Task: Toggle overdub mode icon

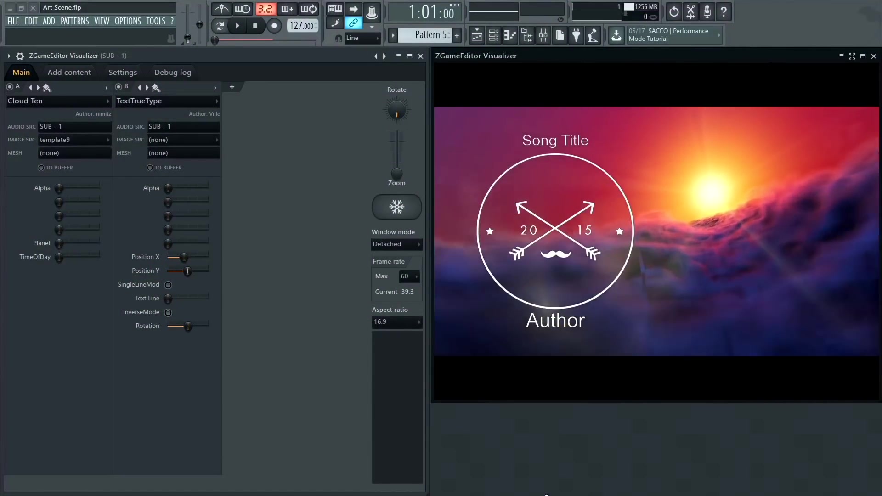Action: point(287,9)
